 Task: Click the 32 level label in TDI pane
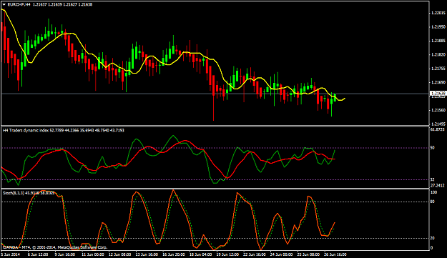(x=433, y=179)
